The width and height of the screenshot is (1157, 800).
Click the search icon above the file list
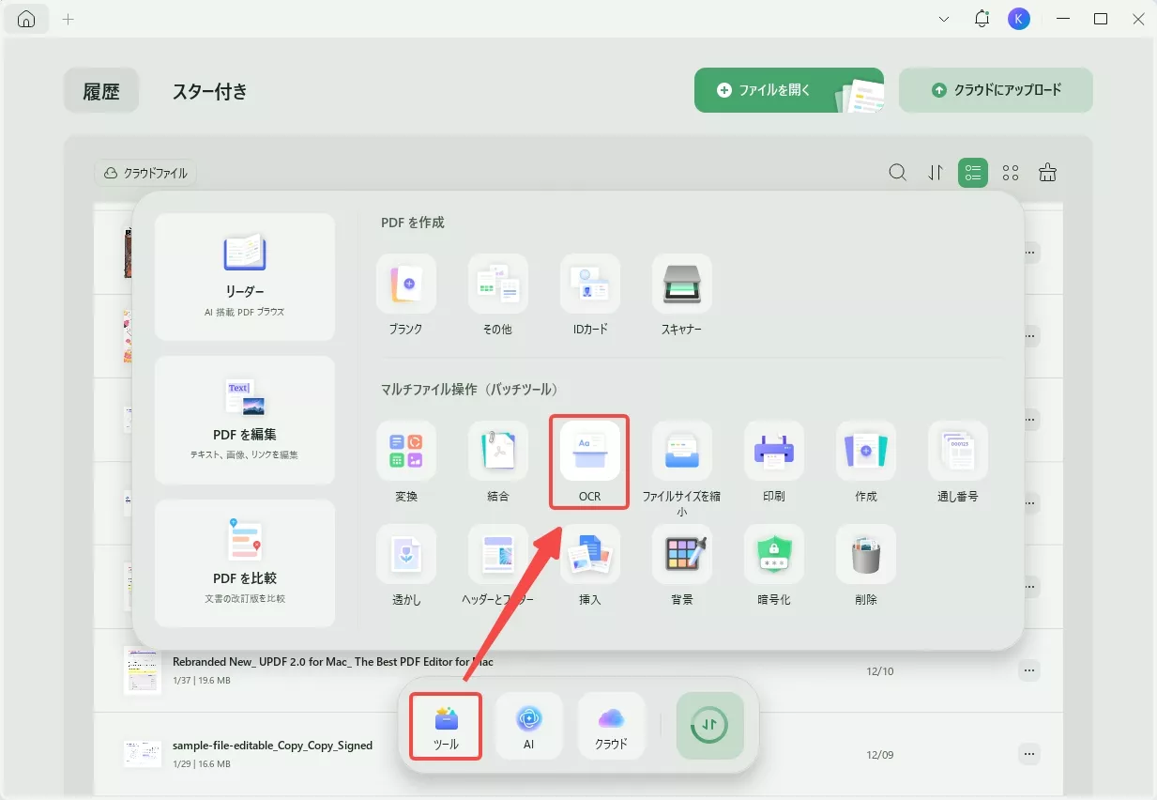(x=897, y=172)
